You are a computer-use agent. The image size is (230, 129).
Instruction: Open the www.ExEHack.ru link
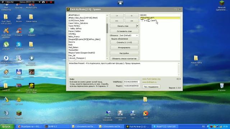pyautogui.click(x=149, y=82)
